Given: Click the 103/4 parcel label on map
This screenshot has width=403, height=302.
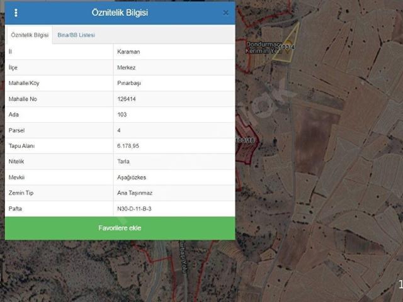Looking at the screenshot, I should 287,47.
